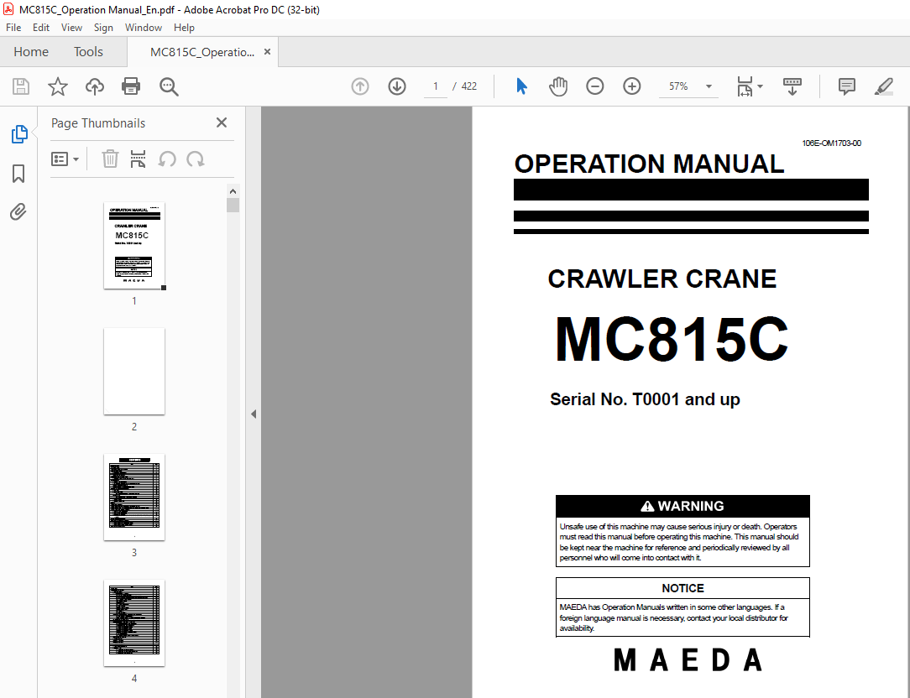Switch to the Tools tab
The height and width of the screenshot is (698, 910).
tap(88, 52)
